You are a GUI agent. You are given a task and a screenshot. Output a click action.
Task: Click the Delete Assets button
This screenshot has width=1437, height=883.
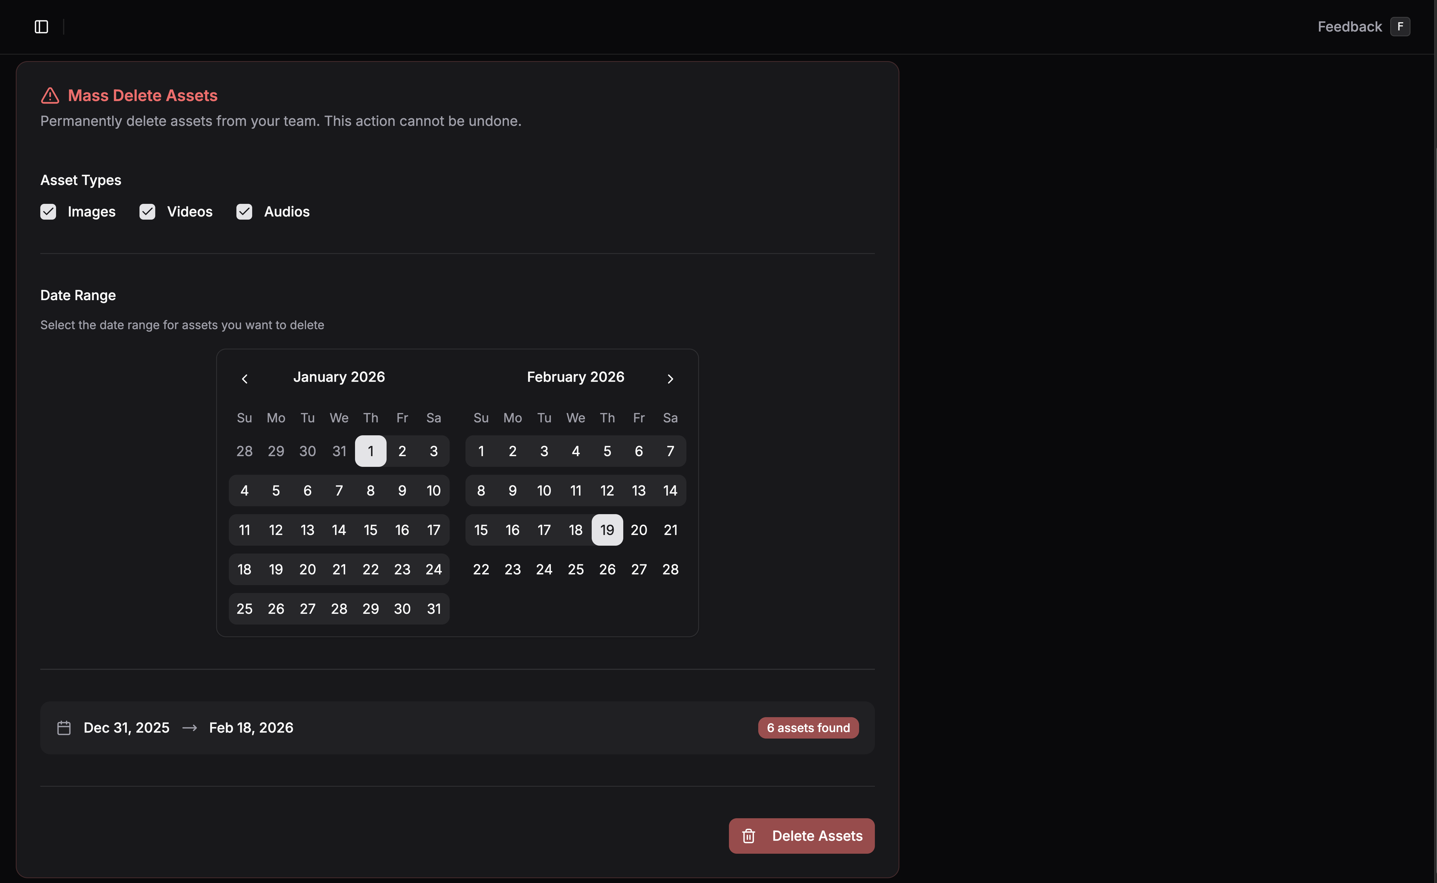pos(801,836)
